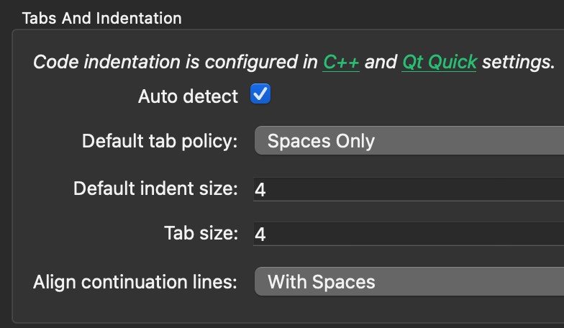Select the "With Spaces" combo box value
Screen dimensions: 564x328
(321, 282)
